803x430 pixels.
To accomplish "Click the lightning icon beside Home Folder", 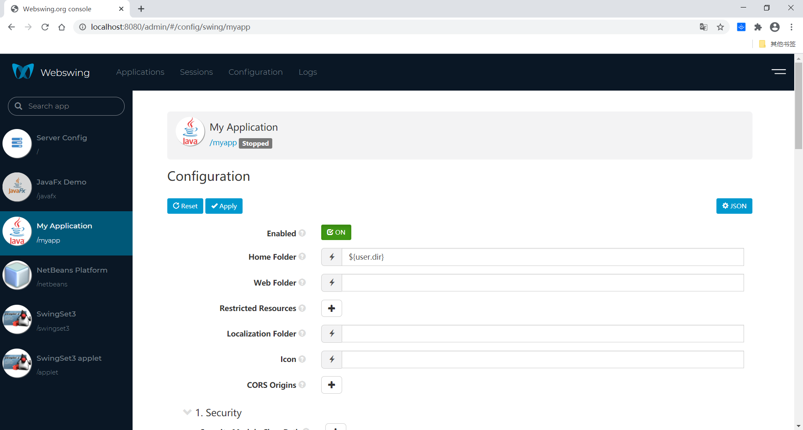I will click(331, 257).
